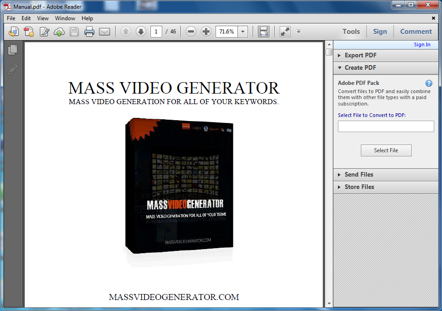Click the Read Mode expand icon
442x311 pixels.
[285, 32]
